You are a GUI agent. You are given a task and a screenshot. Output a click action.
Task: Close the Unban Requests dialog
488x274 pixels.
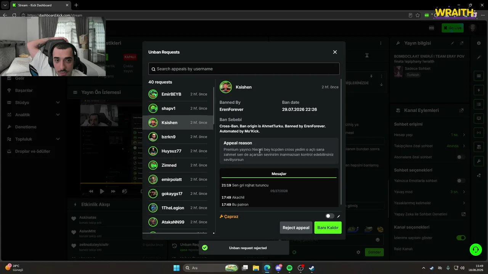335,52
